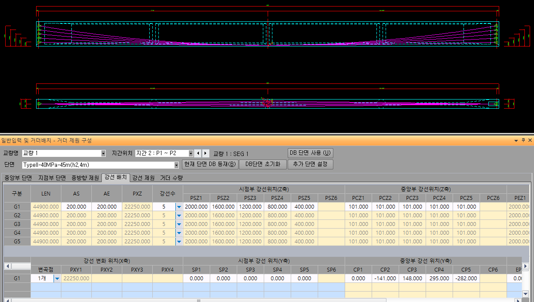Click the AE cell of row G1
The width and height of the screenshot is (534, 302).
tap(107, 207)
